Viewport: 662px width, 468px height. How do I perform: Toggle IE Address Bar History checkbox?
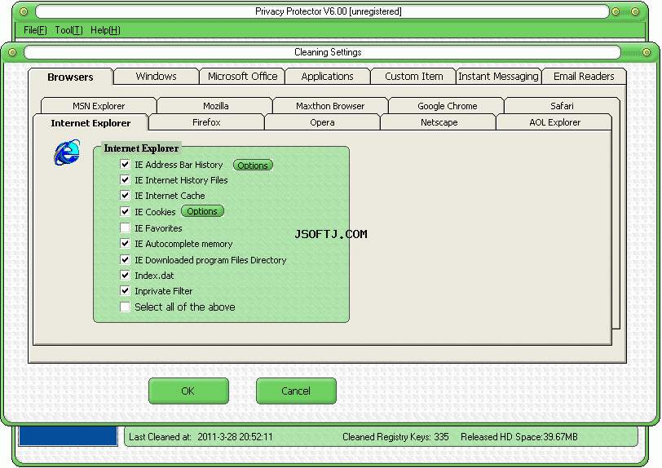pos(125,165)
